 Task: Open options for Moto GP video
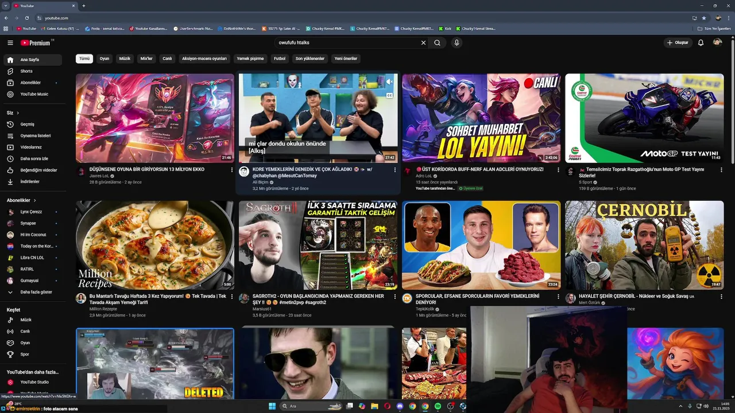click(x=721, y=170)
